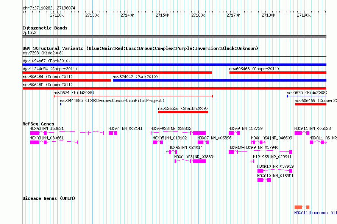
Task: Click the nsv526526 (Shaikh2009) text label
Action: coord(183,108)
